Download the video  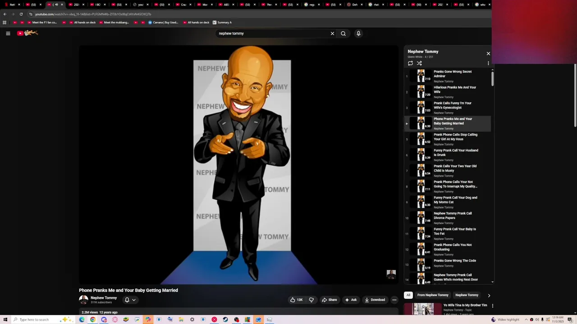click(x=375, y=300)
